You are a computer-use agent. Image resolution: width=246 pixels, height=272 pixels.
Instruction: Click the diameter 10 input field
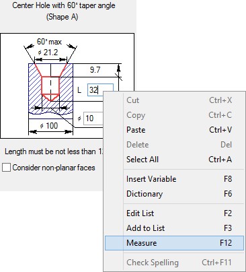tap(93, 118)
